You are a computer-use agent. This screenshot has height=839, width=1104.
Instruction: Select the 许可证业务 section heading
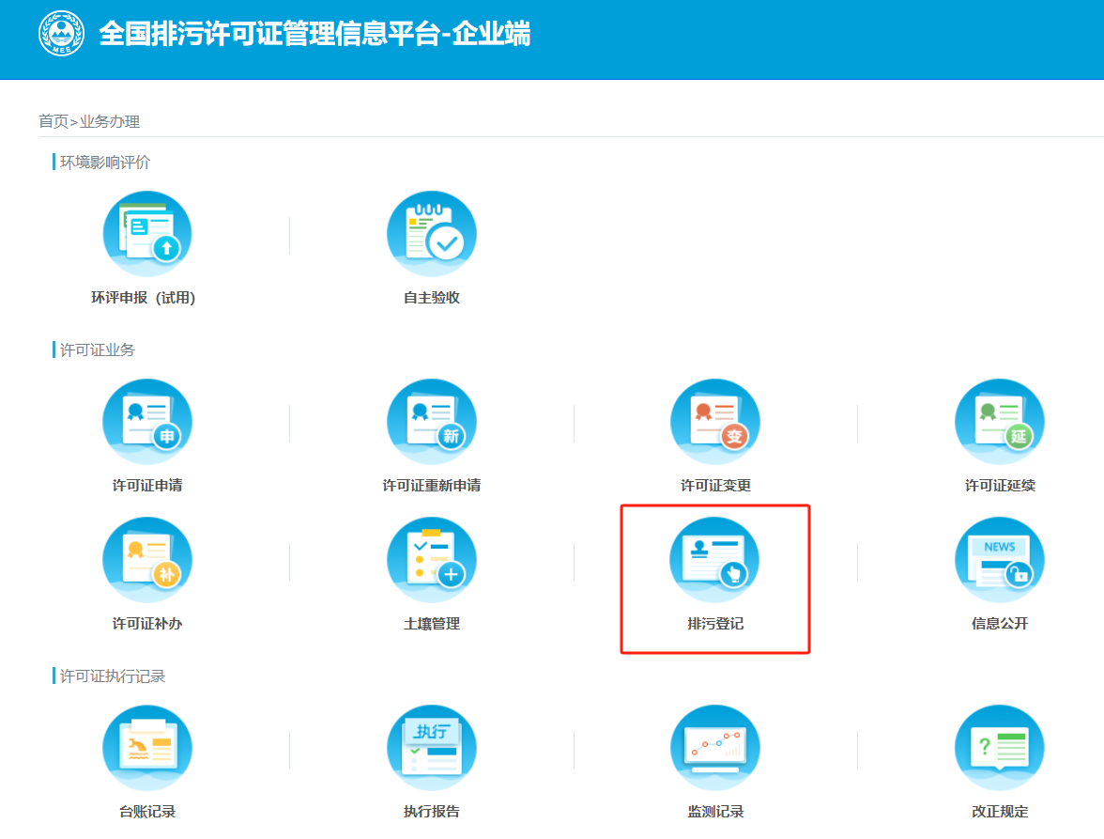98,350
